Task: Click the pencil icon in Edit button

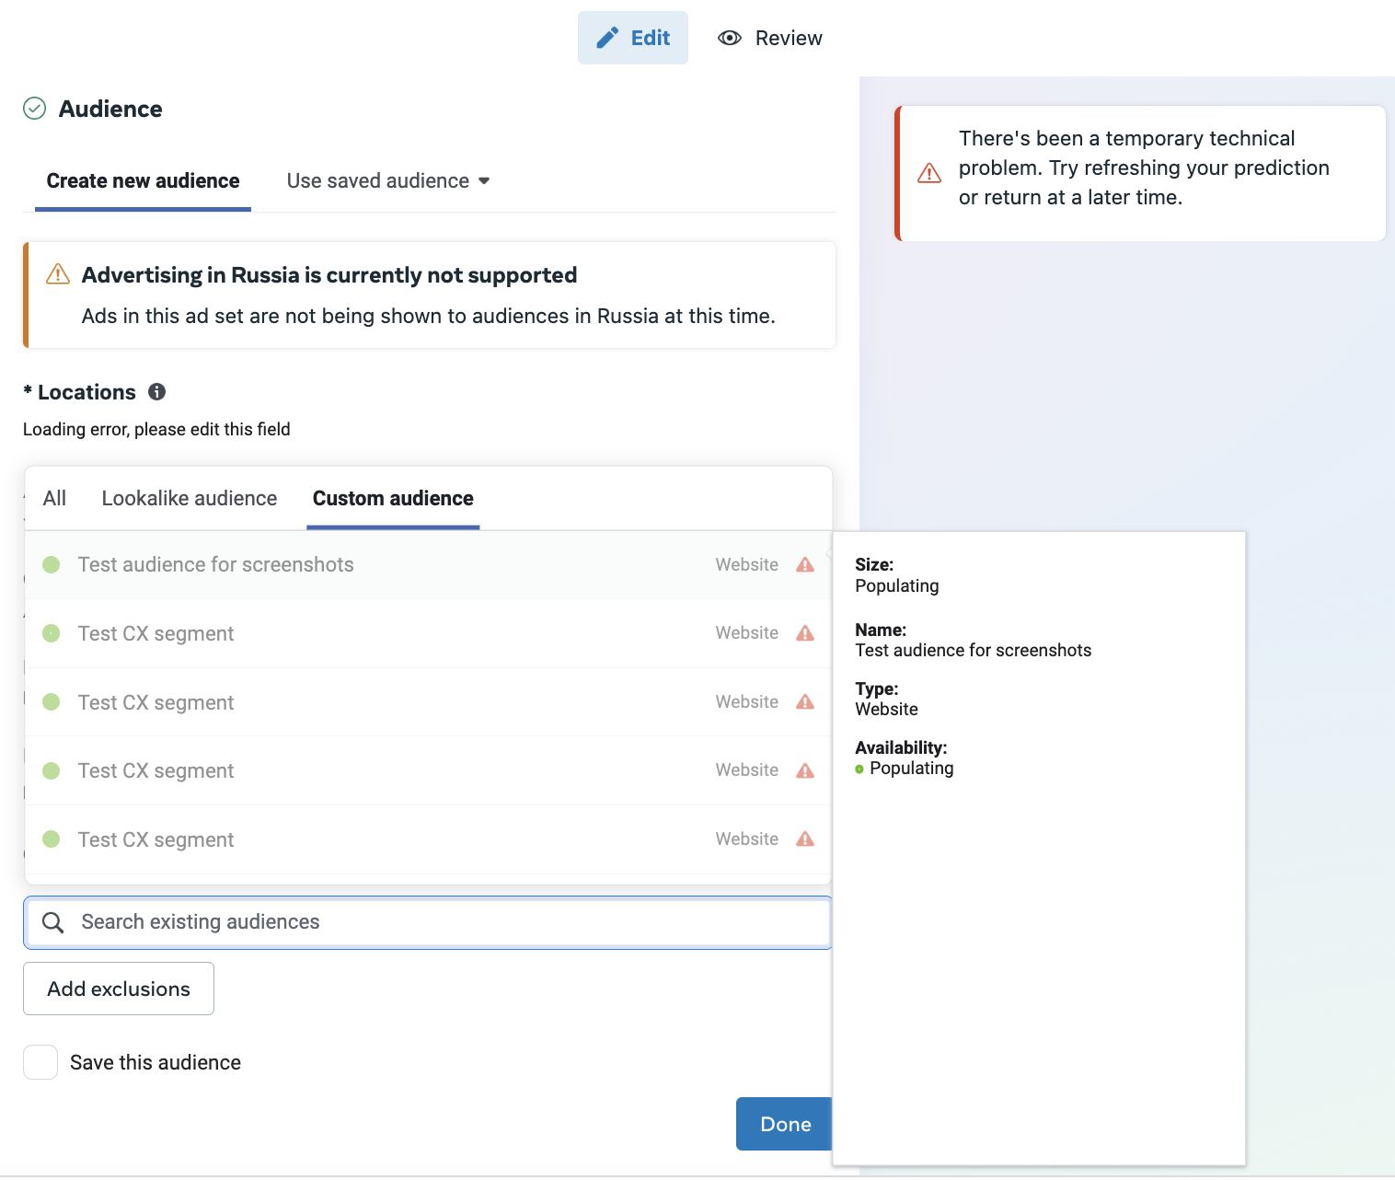Action: click(607, 38)
